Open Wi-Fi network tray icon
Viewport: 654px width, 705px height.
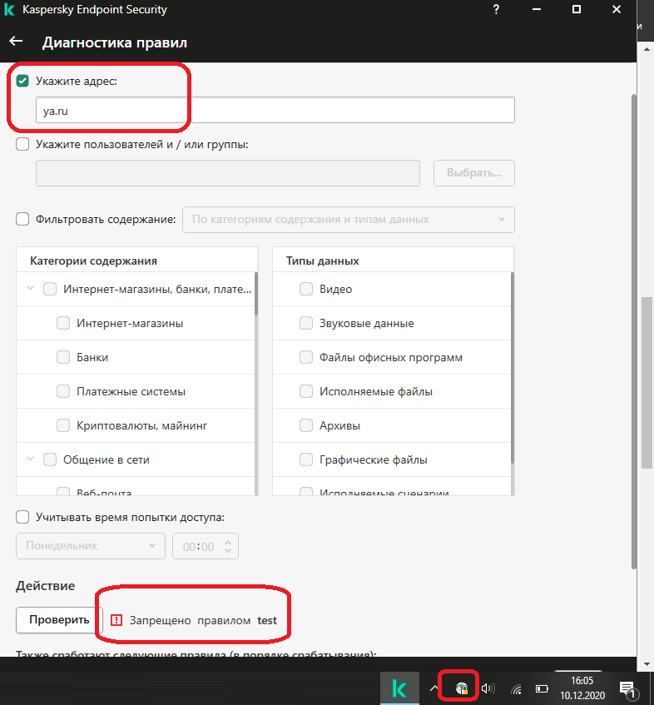coord(517,689)
